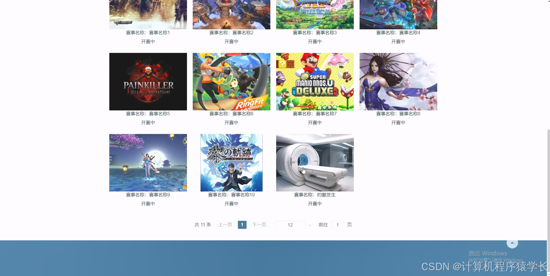The image size is (550, 276).
Task: Click the text 赛事名称：赛事名称3
Action: pos(315,33)
